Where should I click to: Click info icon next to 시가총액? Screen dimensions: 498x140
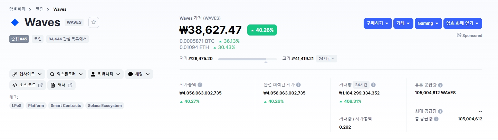tap(200, 85)
